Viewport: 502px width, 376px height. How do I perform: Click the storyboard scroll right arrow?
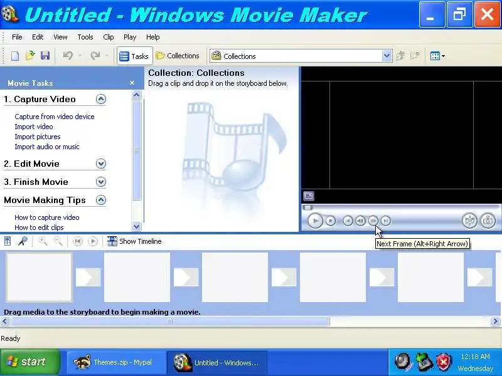pyautogui.click(x=495, y=321)
